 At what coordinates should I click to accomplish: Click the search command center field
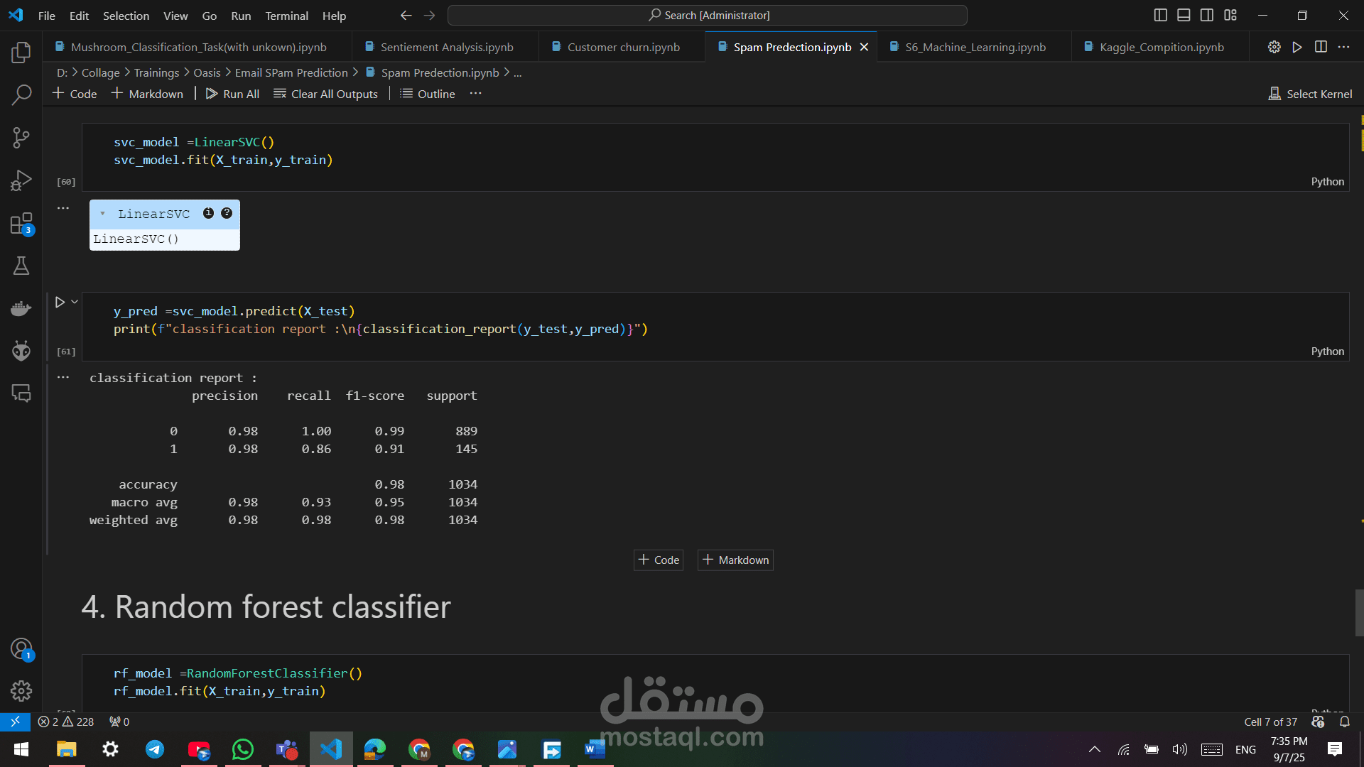tap(708, 15)
